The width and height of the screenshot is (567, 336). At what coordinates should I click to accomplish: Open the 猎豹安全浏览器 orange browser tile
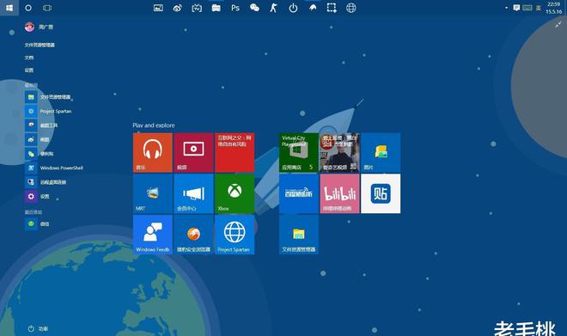tap(193, 235)
